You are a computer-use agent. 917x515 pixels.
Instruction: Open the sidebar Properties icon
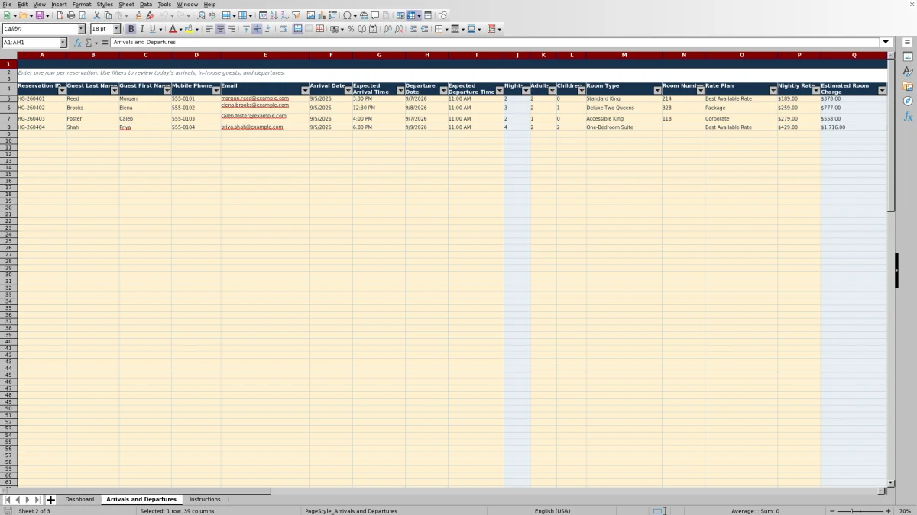coord(908,57)
